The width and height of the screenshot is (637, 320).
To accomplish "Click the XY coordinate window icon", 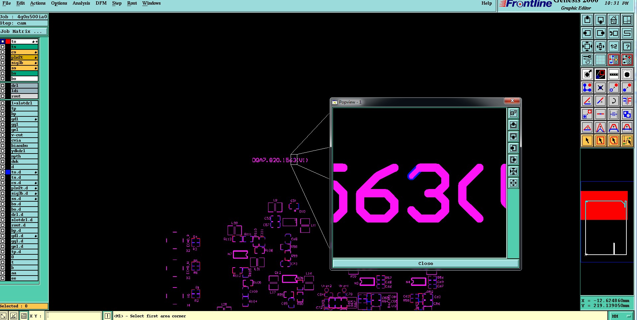I will click(627, 20).
